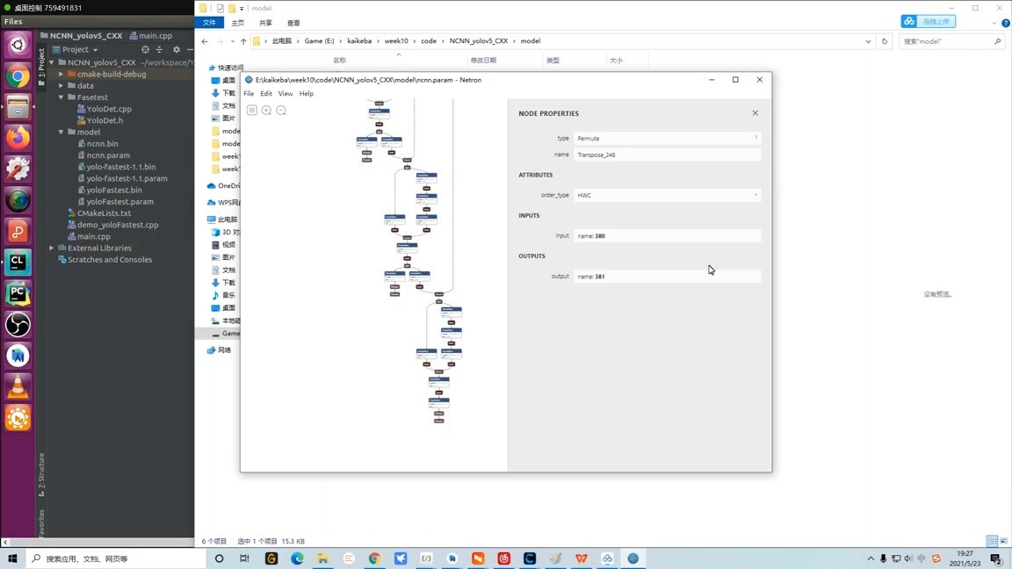1012x569 pixels.
Task: Open Files manager in Ubuntu dock
Action: click(18, 107)
